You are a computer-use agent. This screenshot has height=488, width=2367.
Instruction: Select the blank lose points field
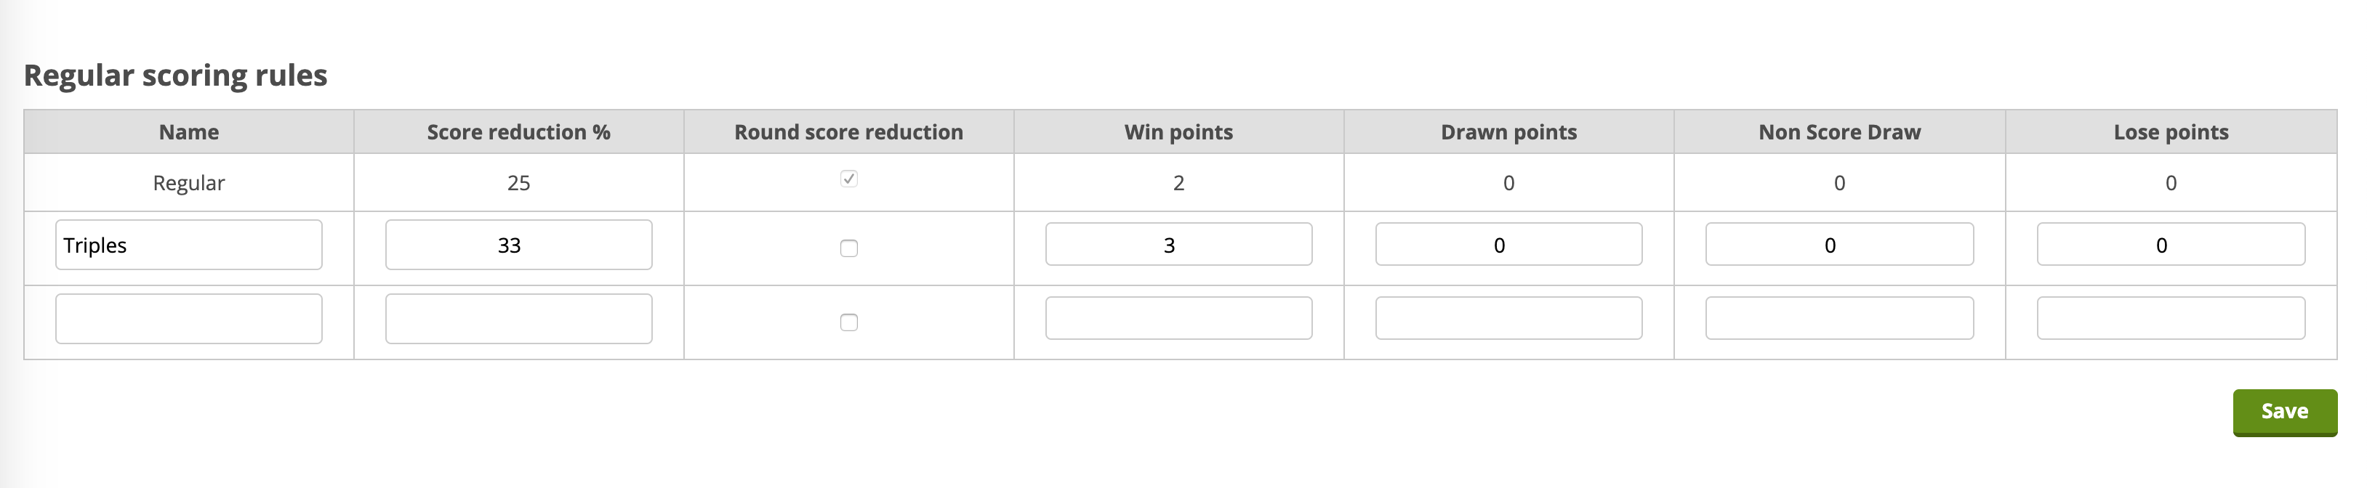coord(2171,318)
